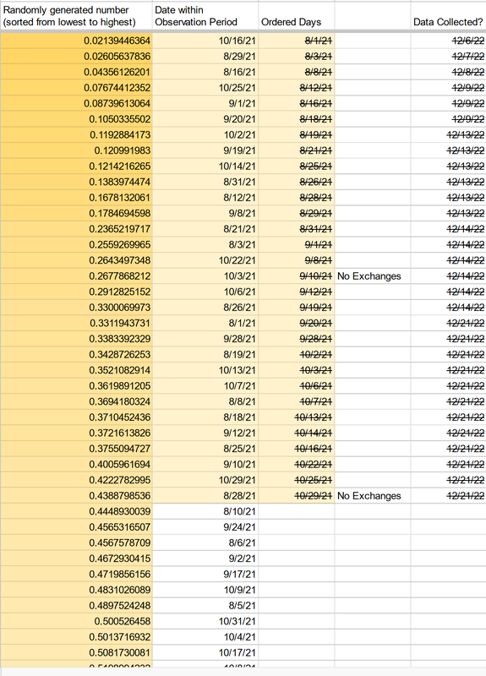Select observation date 10/31/21 beside 0.500526458
Viewport: 486px width, 676px height.
[x=205, y=622]
